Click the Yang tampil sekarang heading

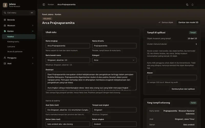pyautogui.click(x=158, y=103)
